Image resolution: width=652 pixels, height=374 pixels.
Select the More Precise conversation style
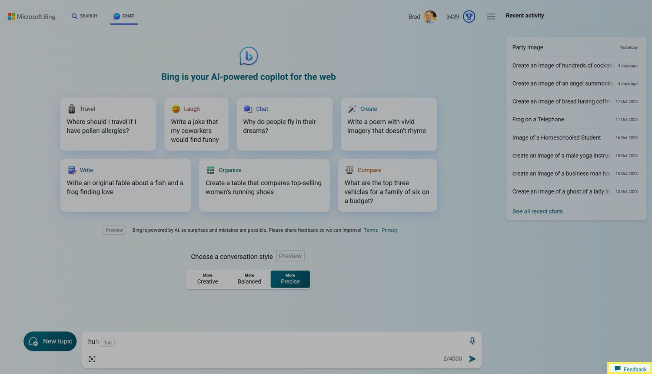[290, 279]
